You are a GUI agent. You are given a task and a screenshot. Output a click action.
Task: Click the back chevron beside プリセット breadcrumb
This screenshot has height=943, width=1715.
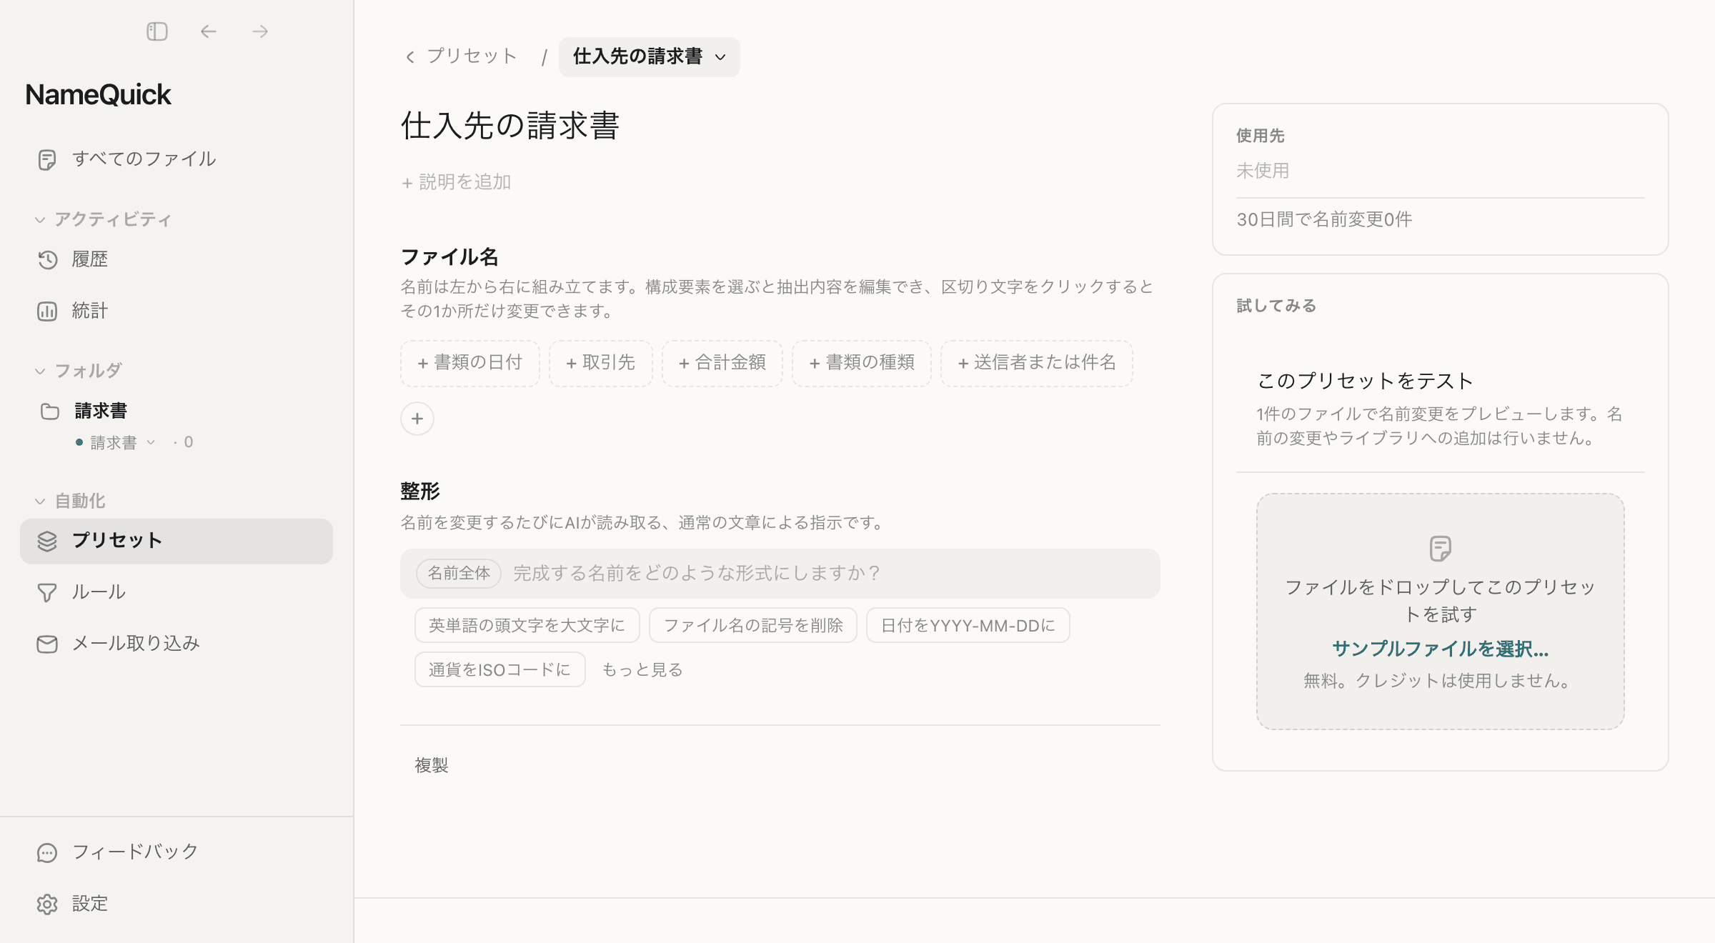click(x=410, y=57)
